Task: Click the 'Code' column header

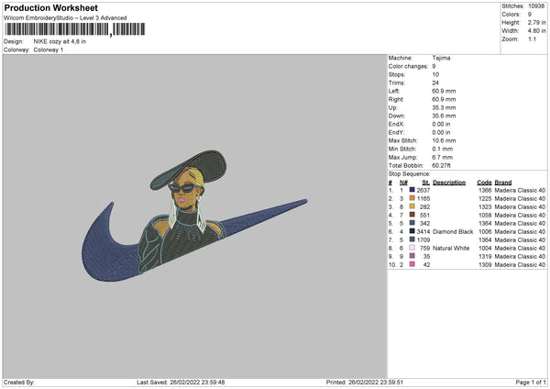Action: tap(484, 183)
